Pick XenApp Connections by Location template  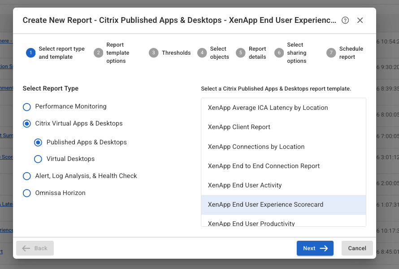point(283,147)
